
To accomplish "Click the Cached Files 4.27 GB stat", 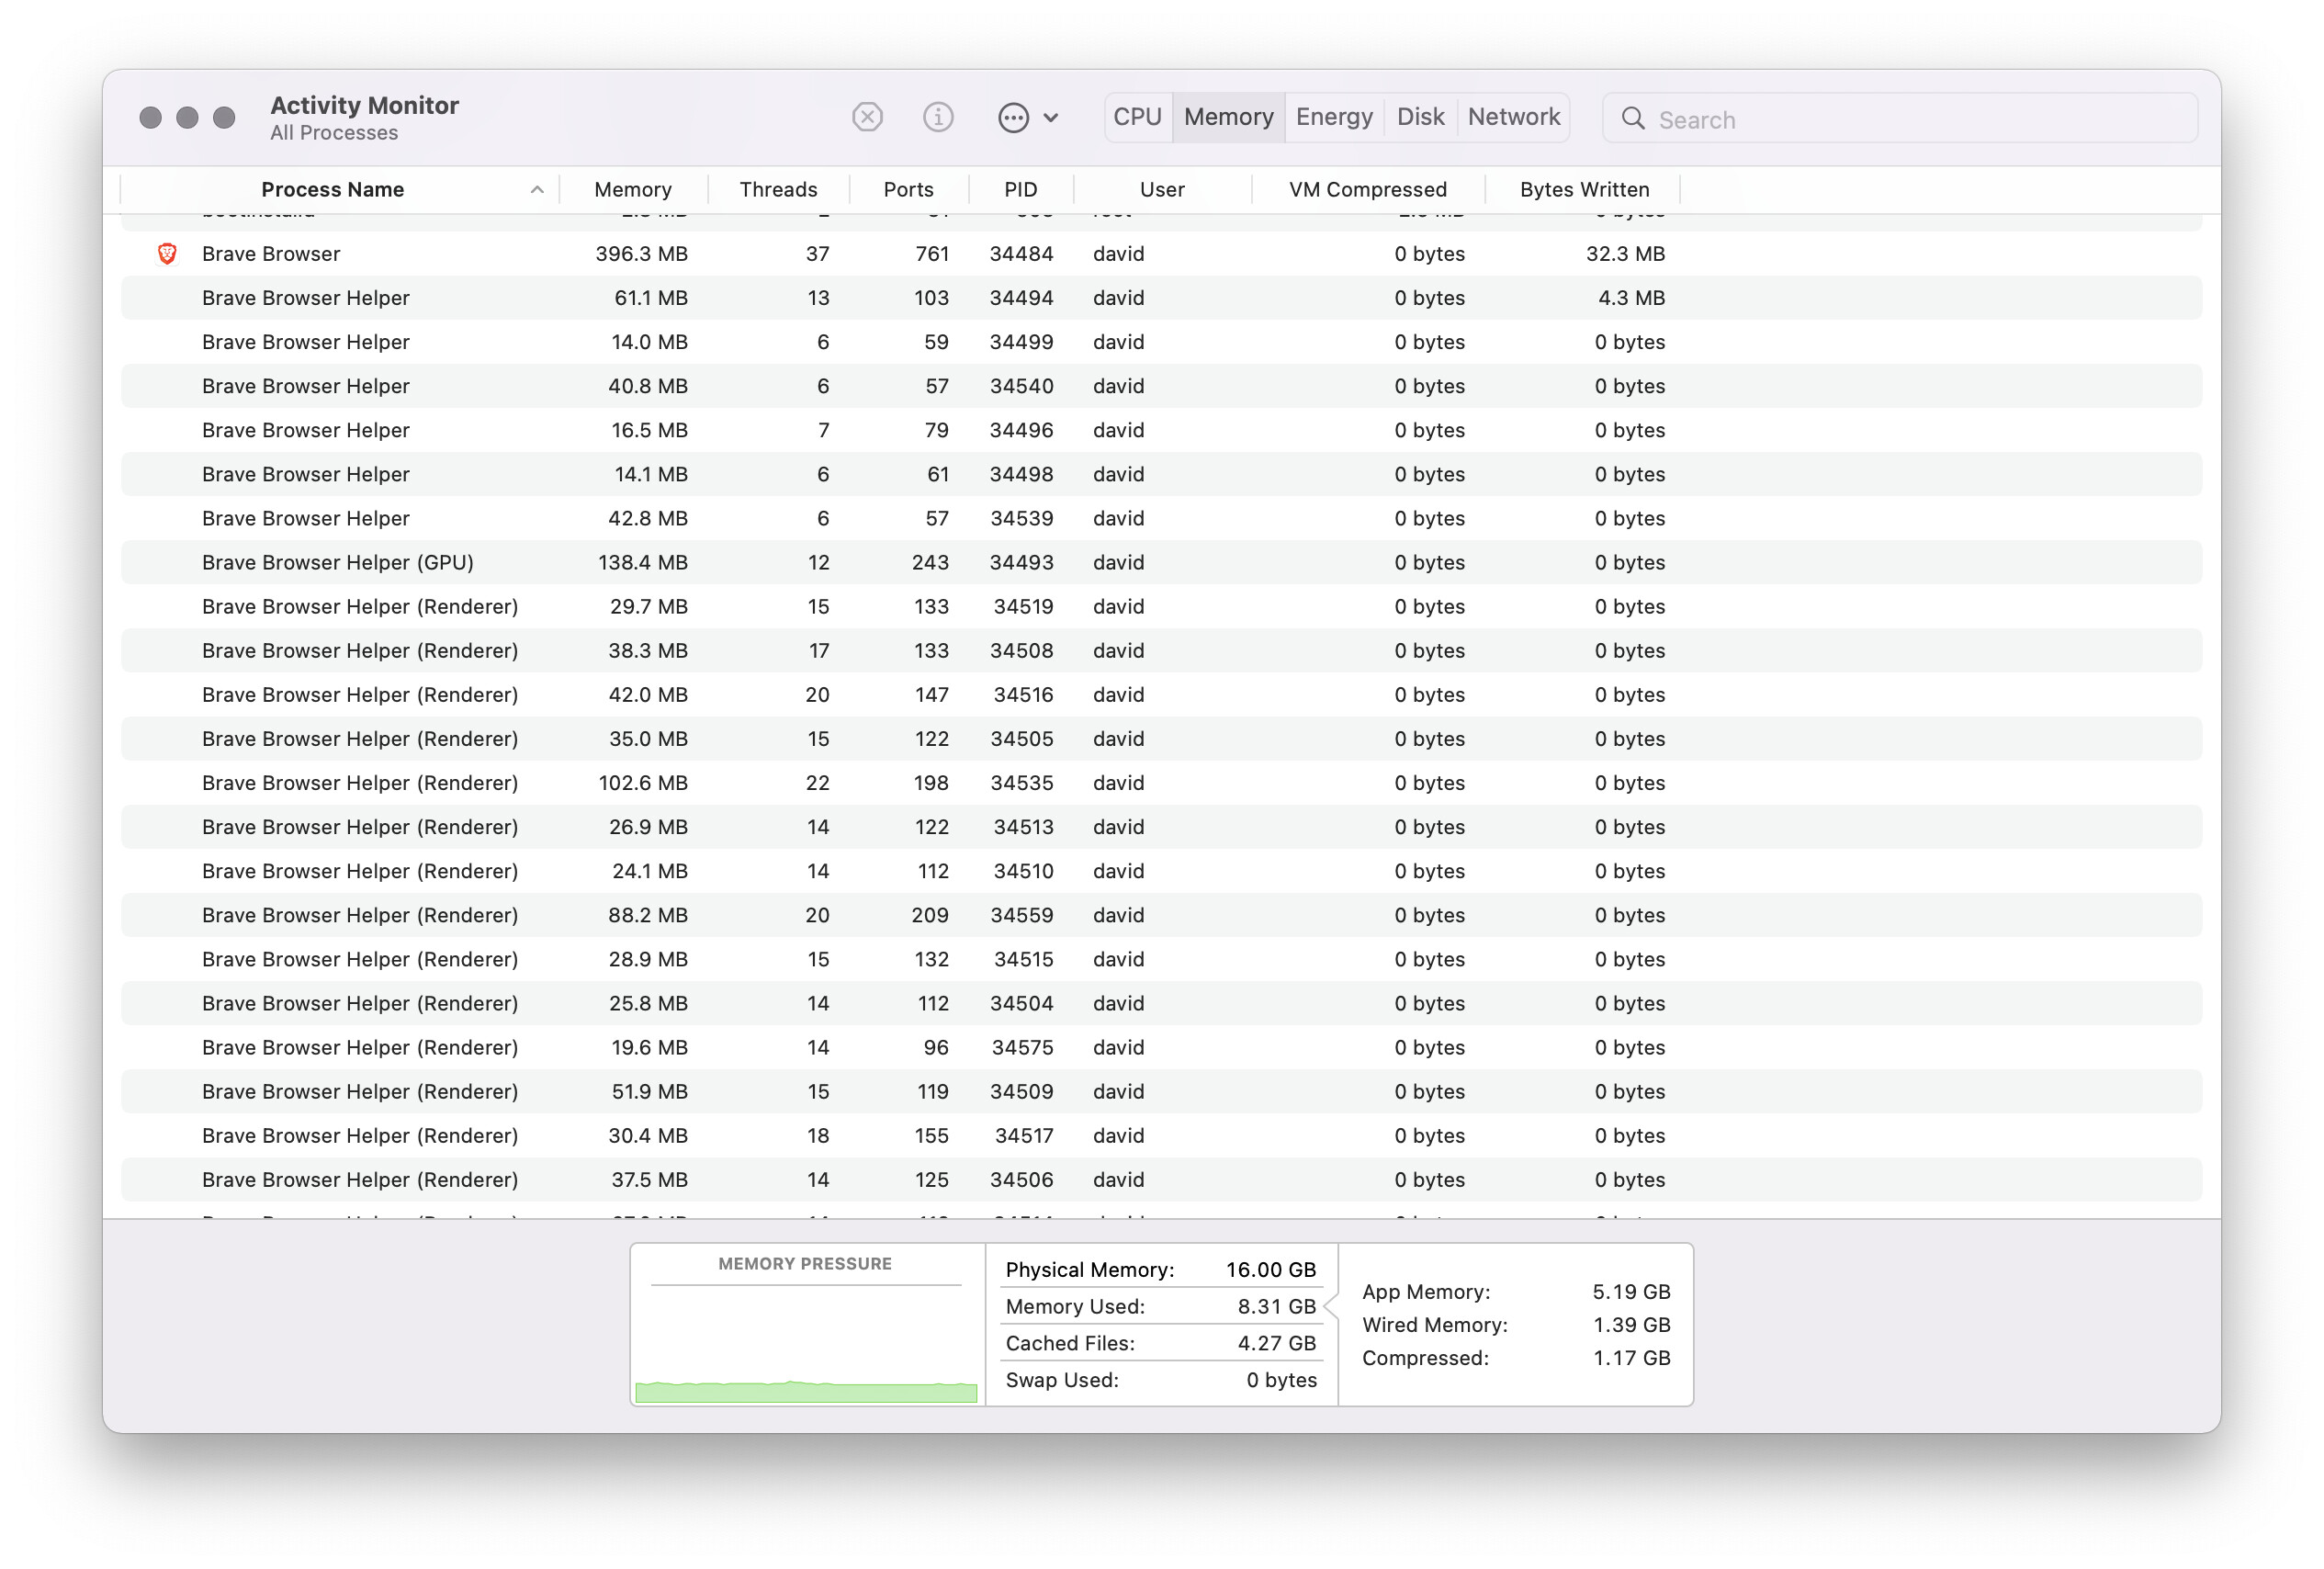I will tap(1161, 1344).
